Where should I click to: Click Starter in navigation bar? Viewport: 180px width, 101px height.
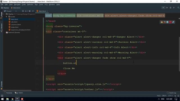(x=5, y=8)
